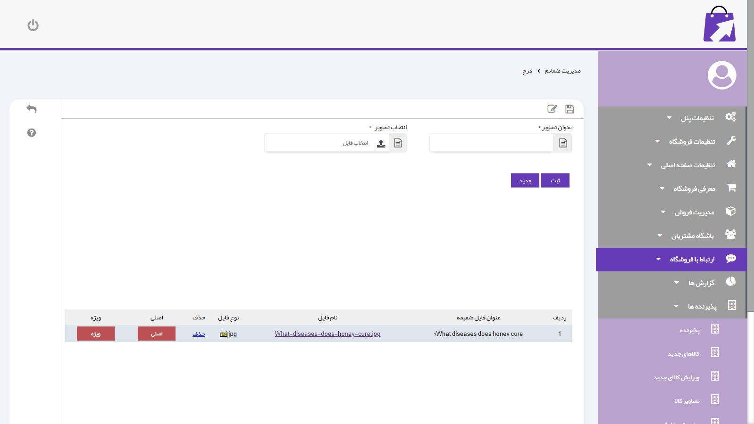This screenshot has height=424, width=754.
Task: Open the help question mark icon
Action: pyautogui.click(x=32, y=133)
